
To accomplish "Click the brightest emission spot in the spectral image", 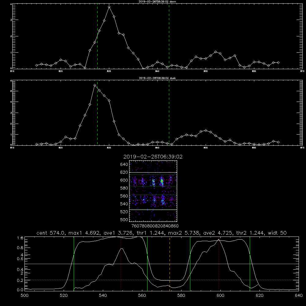I will [162, 181].
